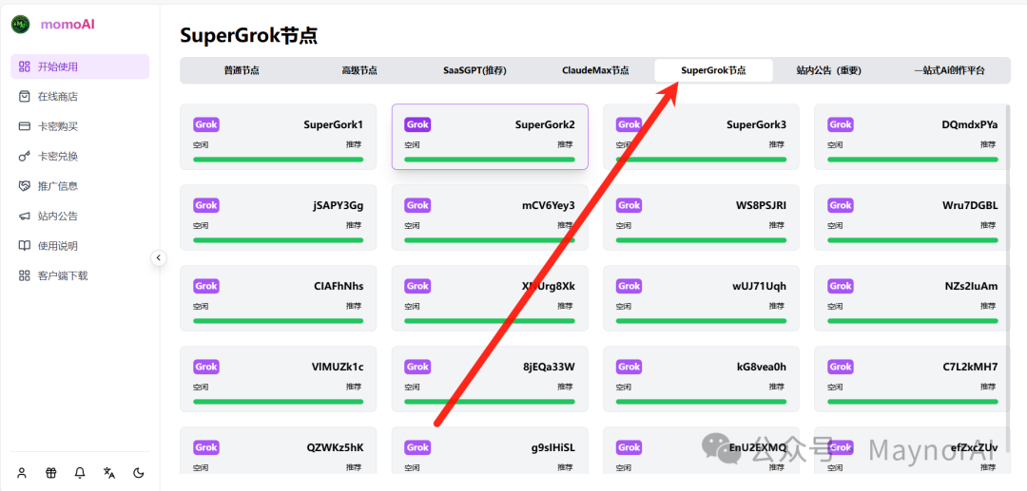Open the notification bell icon
This screenshot has height=491, width=1027.
(x=80, y=473)
